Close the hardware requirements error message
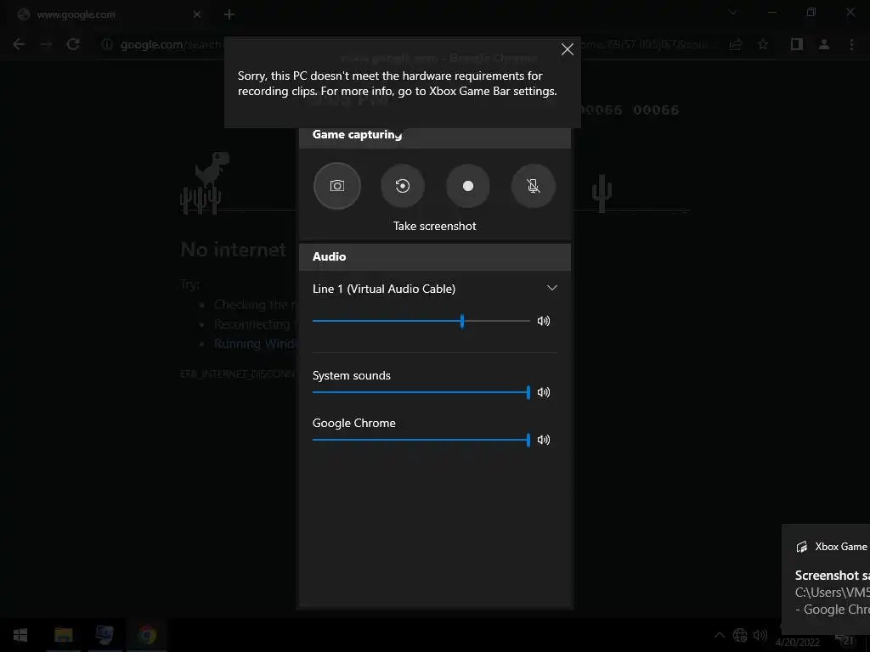870x652 pixels. click(567, 49)
